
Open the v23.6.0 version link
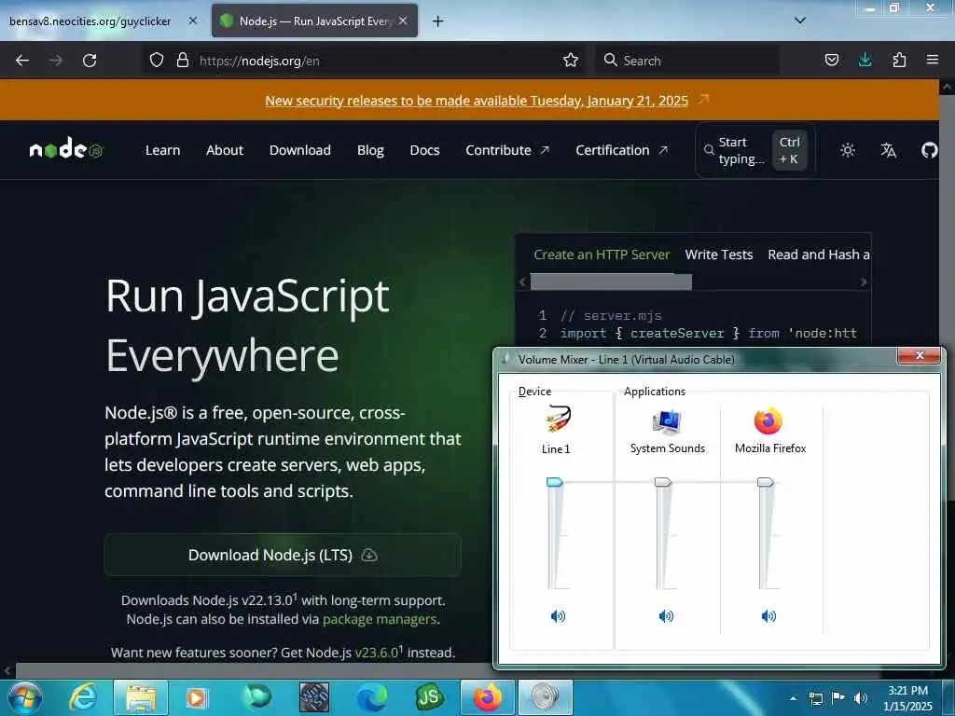pyautogui.click(x=377, y=652)
